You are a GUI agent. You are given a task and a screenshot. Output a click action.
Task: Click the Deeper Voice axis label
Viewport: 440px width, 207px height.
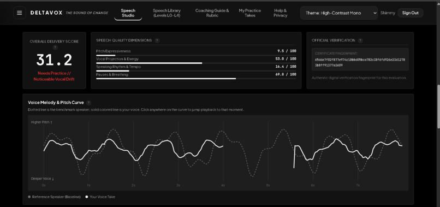(43, 179)
